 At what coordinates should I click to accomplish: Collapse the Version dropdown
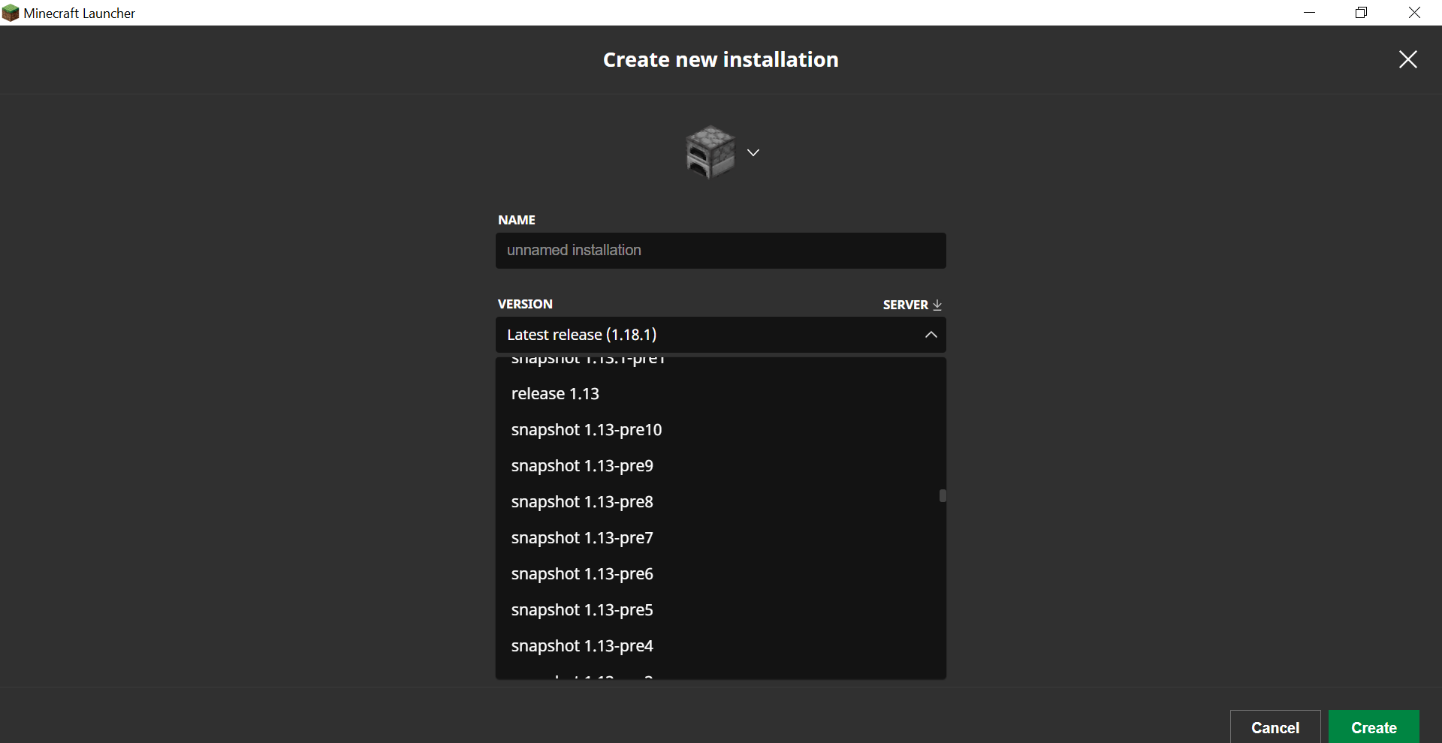[x=931, y=335]
